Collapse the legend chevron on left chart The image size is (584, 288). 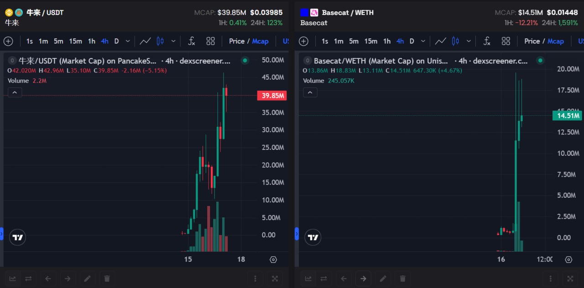coord(15,93)
